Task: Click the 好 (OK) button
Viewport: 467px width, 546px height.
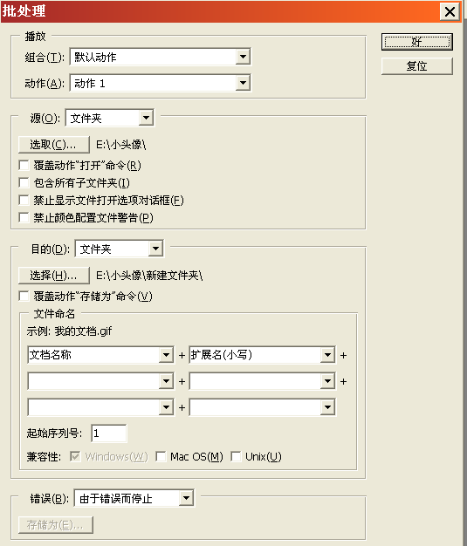Action: [x=417, y=42]
